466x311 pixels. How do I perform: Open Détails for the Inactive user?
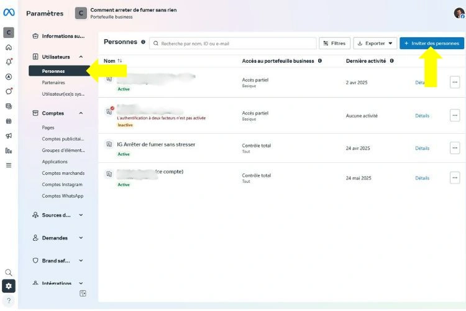[422, 116]
